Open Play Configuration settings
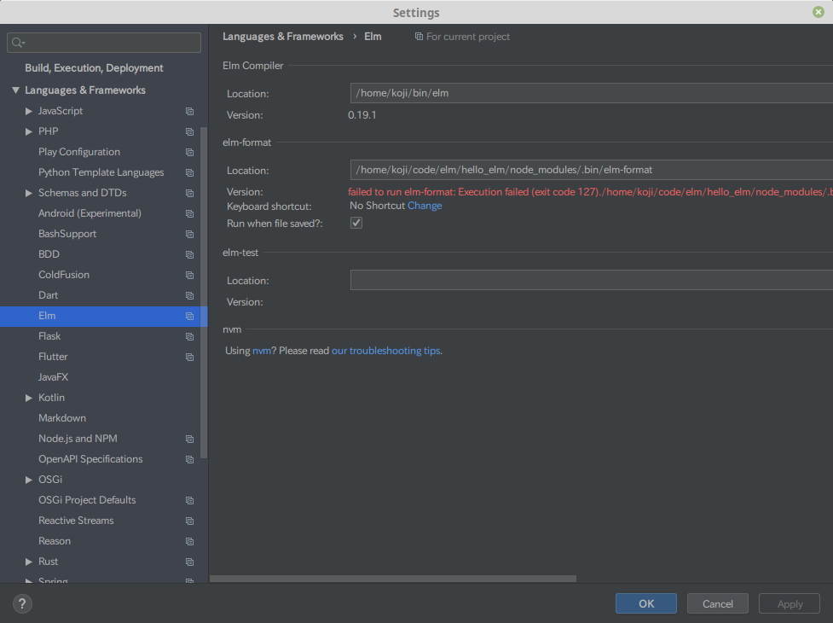 (79, 152)
